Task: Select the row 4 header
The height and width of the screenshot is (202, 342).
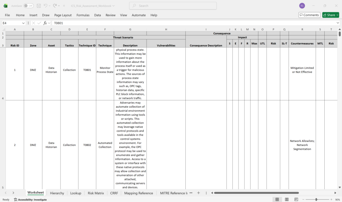Action: 3,74
